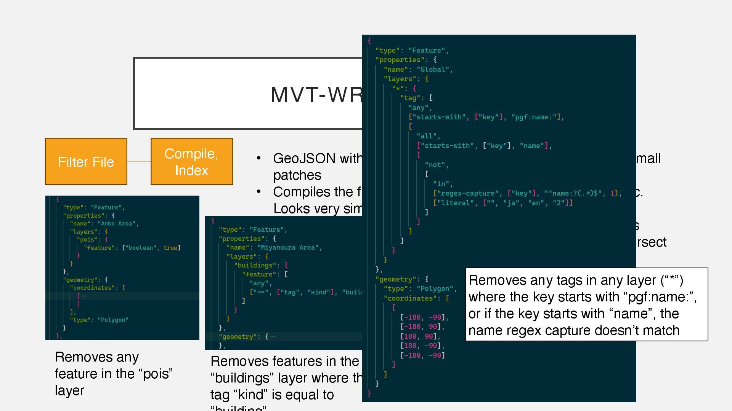
Task: Click the "name": "Global" property line
Action: [418, 70]
